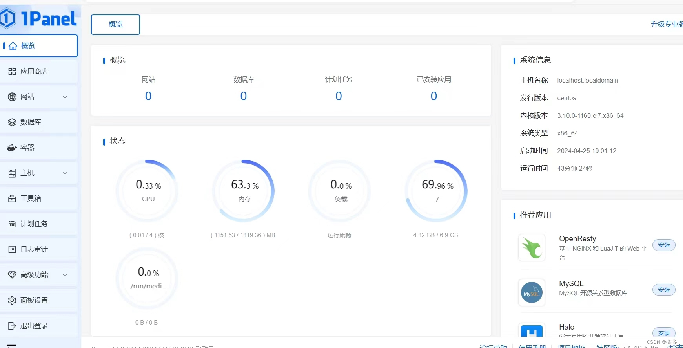This screenshot has width=683, height=348.
Task: Click the memory text 1151.63 / 1819.36 MB
Action: 243,235
